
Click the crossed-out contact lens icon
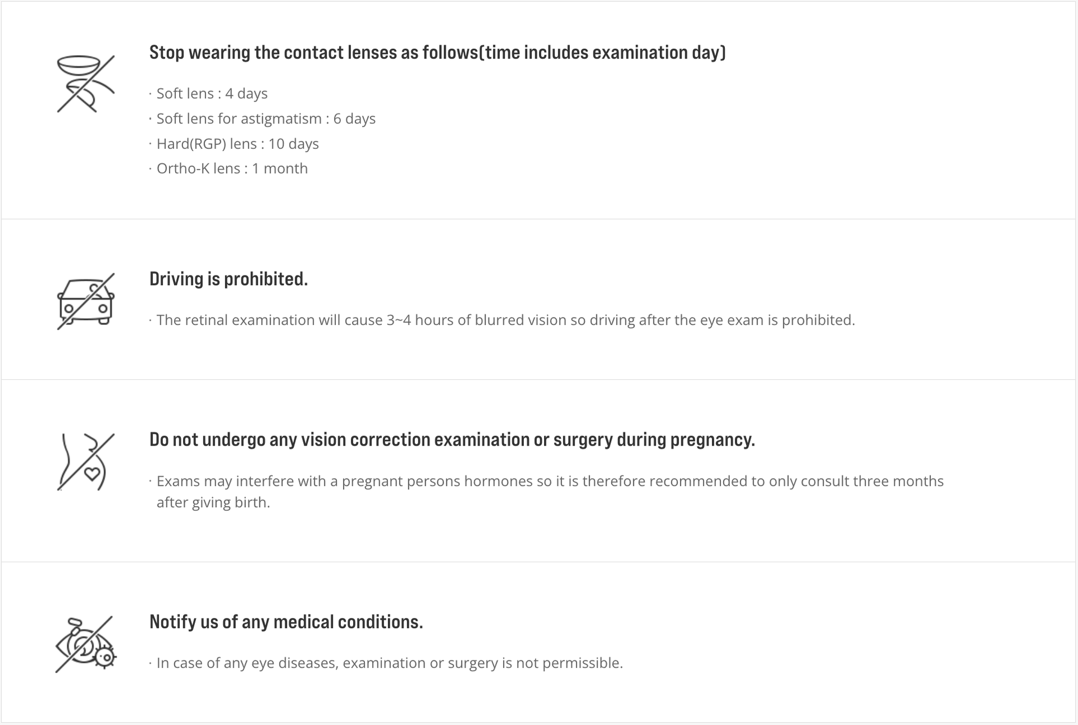(x=86, y=84)
